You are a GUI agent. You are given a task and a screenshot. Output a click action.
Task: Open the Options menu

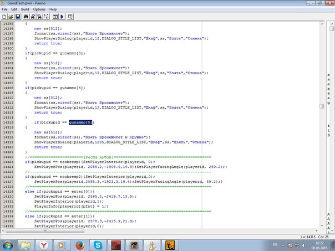(x=39, y=9)
